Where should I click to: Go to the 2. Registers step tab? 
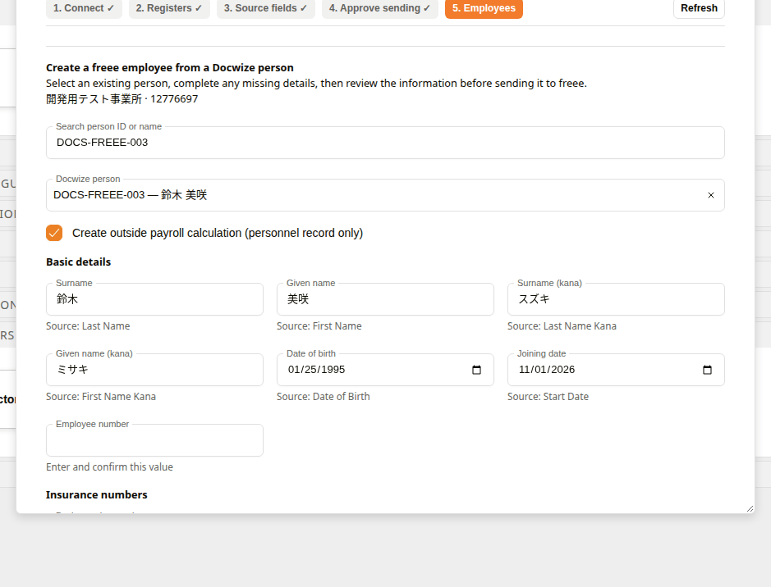click(169, 8)
